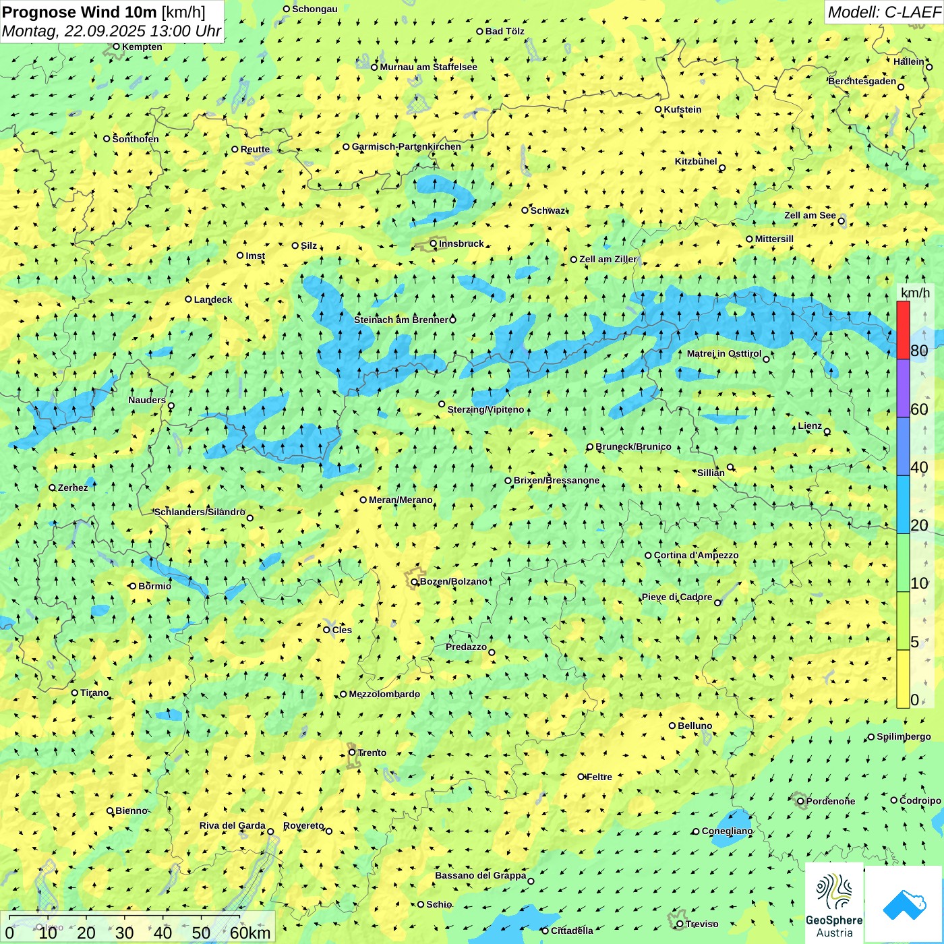The height and width of the screenshot is (944, 944).
Task: Click the 'Belluno' label
Action: pos(695,726)
